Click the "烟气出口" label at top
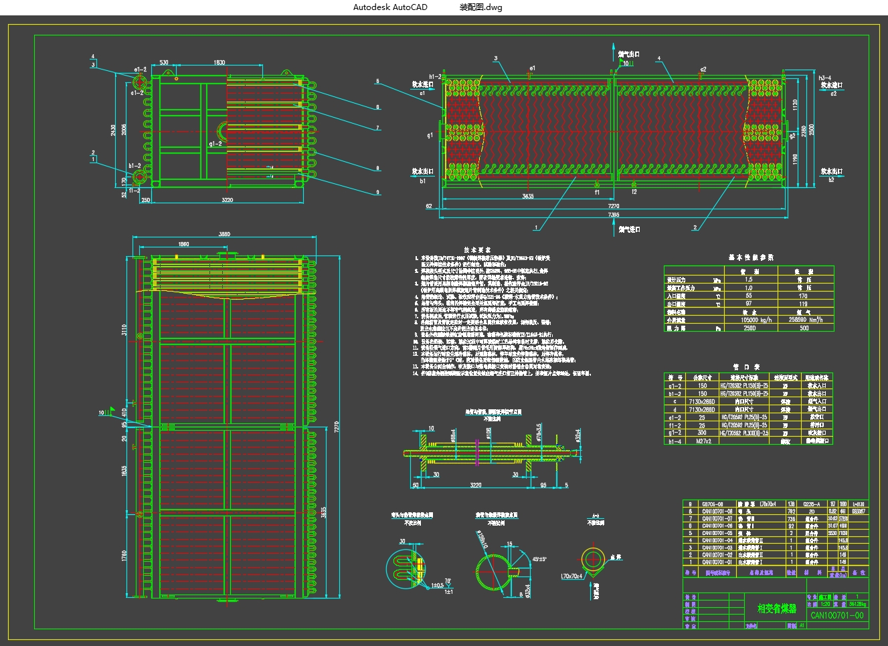Screen dimensions: 888x646 (629, 54)
